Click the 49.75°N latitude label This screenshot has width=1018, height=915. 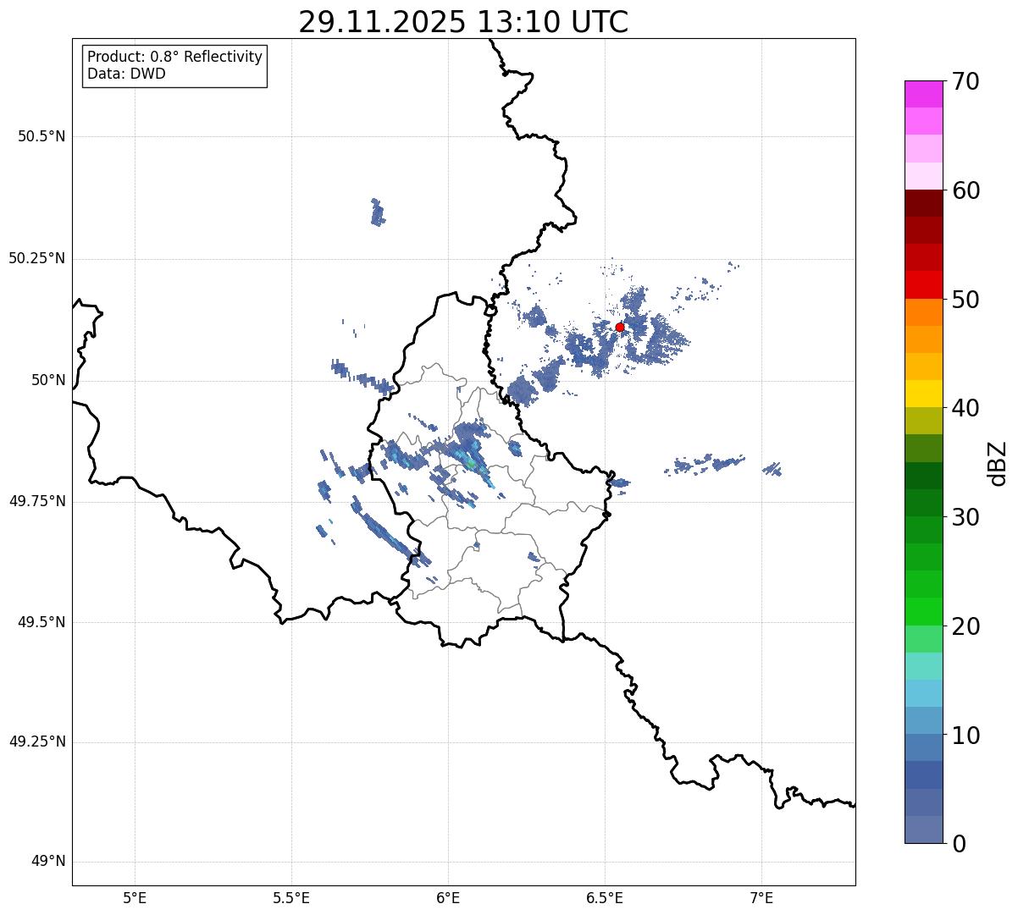[x=36, y=501]
